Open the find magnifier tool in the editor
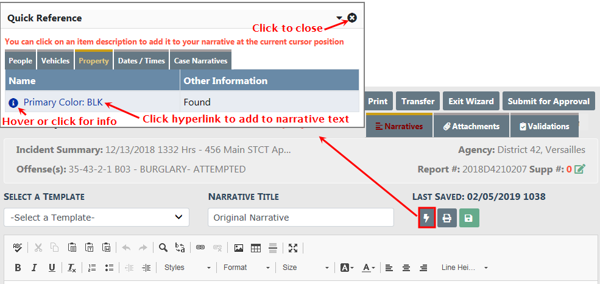 coord(163,247)
